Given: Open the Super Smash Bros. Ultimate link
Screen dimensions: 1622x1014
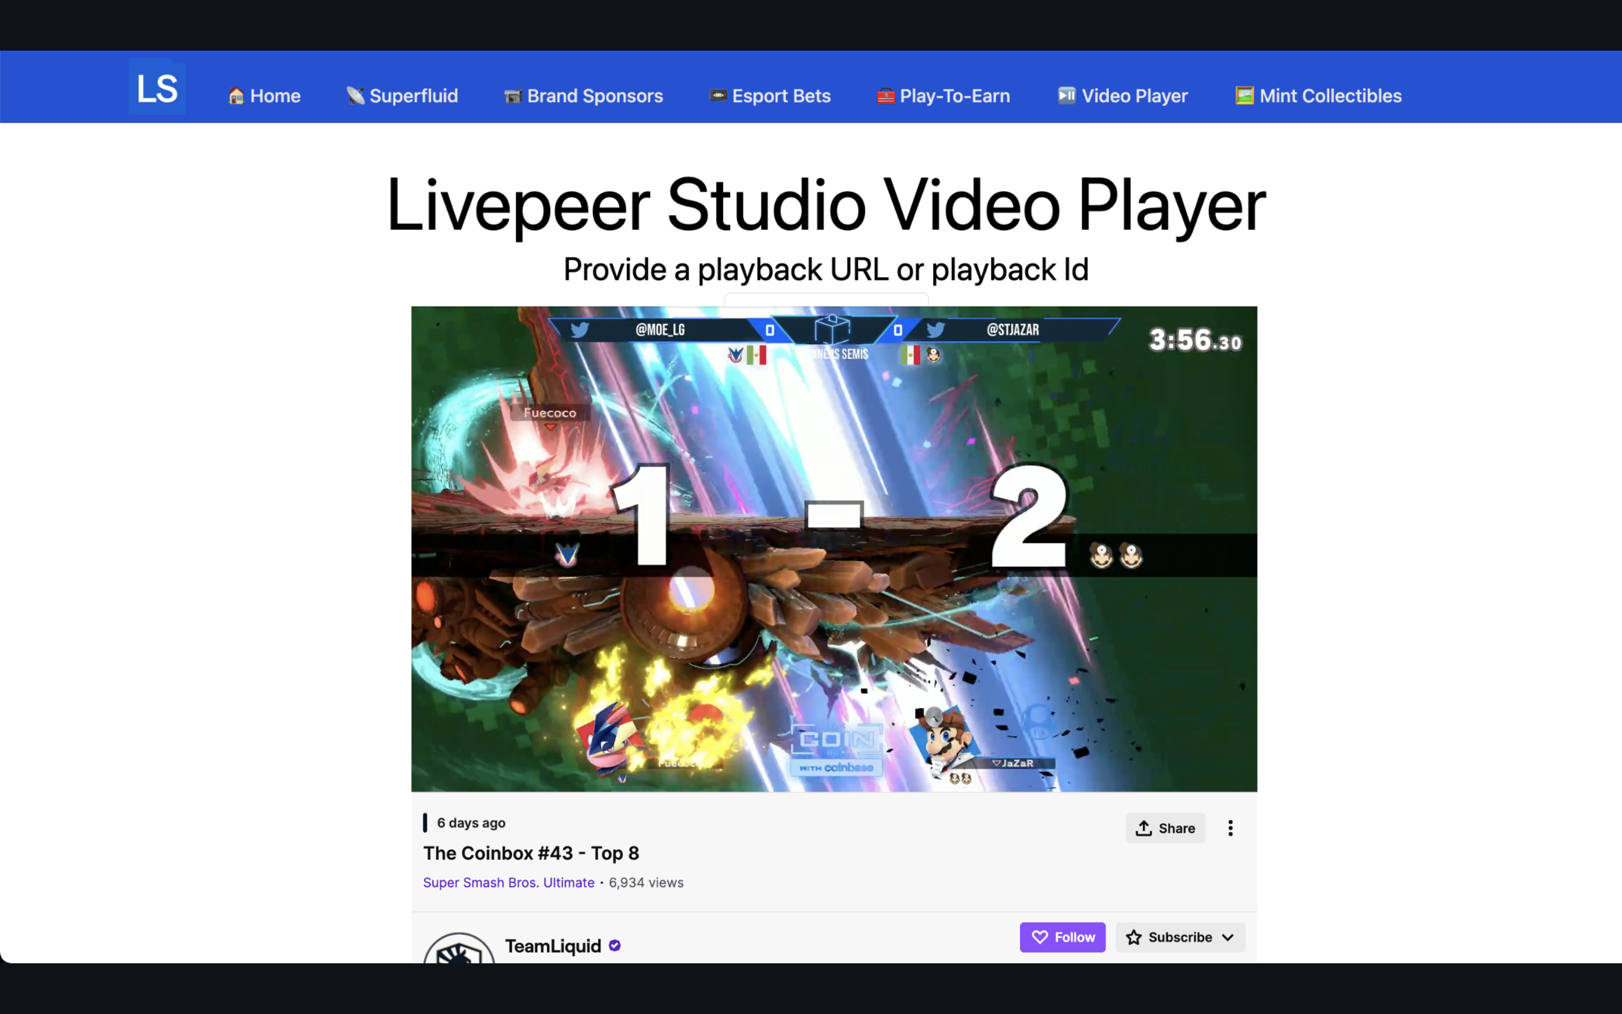Looking at the screenshot, I should [508, 883].
